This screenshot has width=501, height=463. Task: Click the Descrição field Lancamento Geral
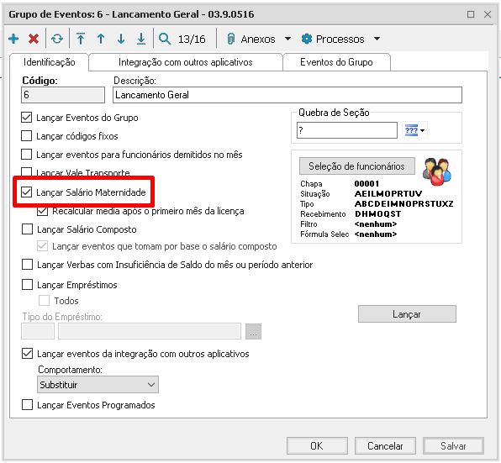pos(287,95)
